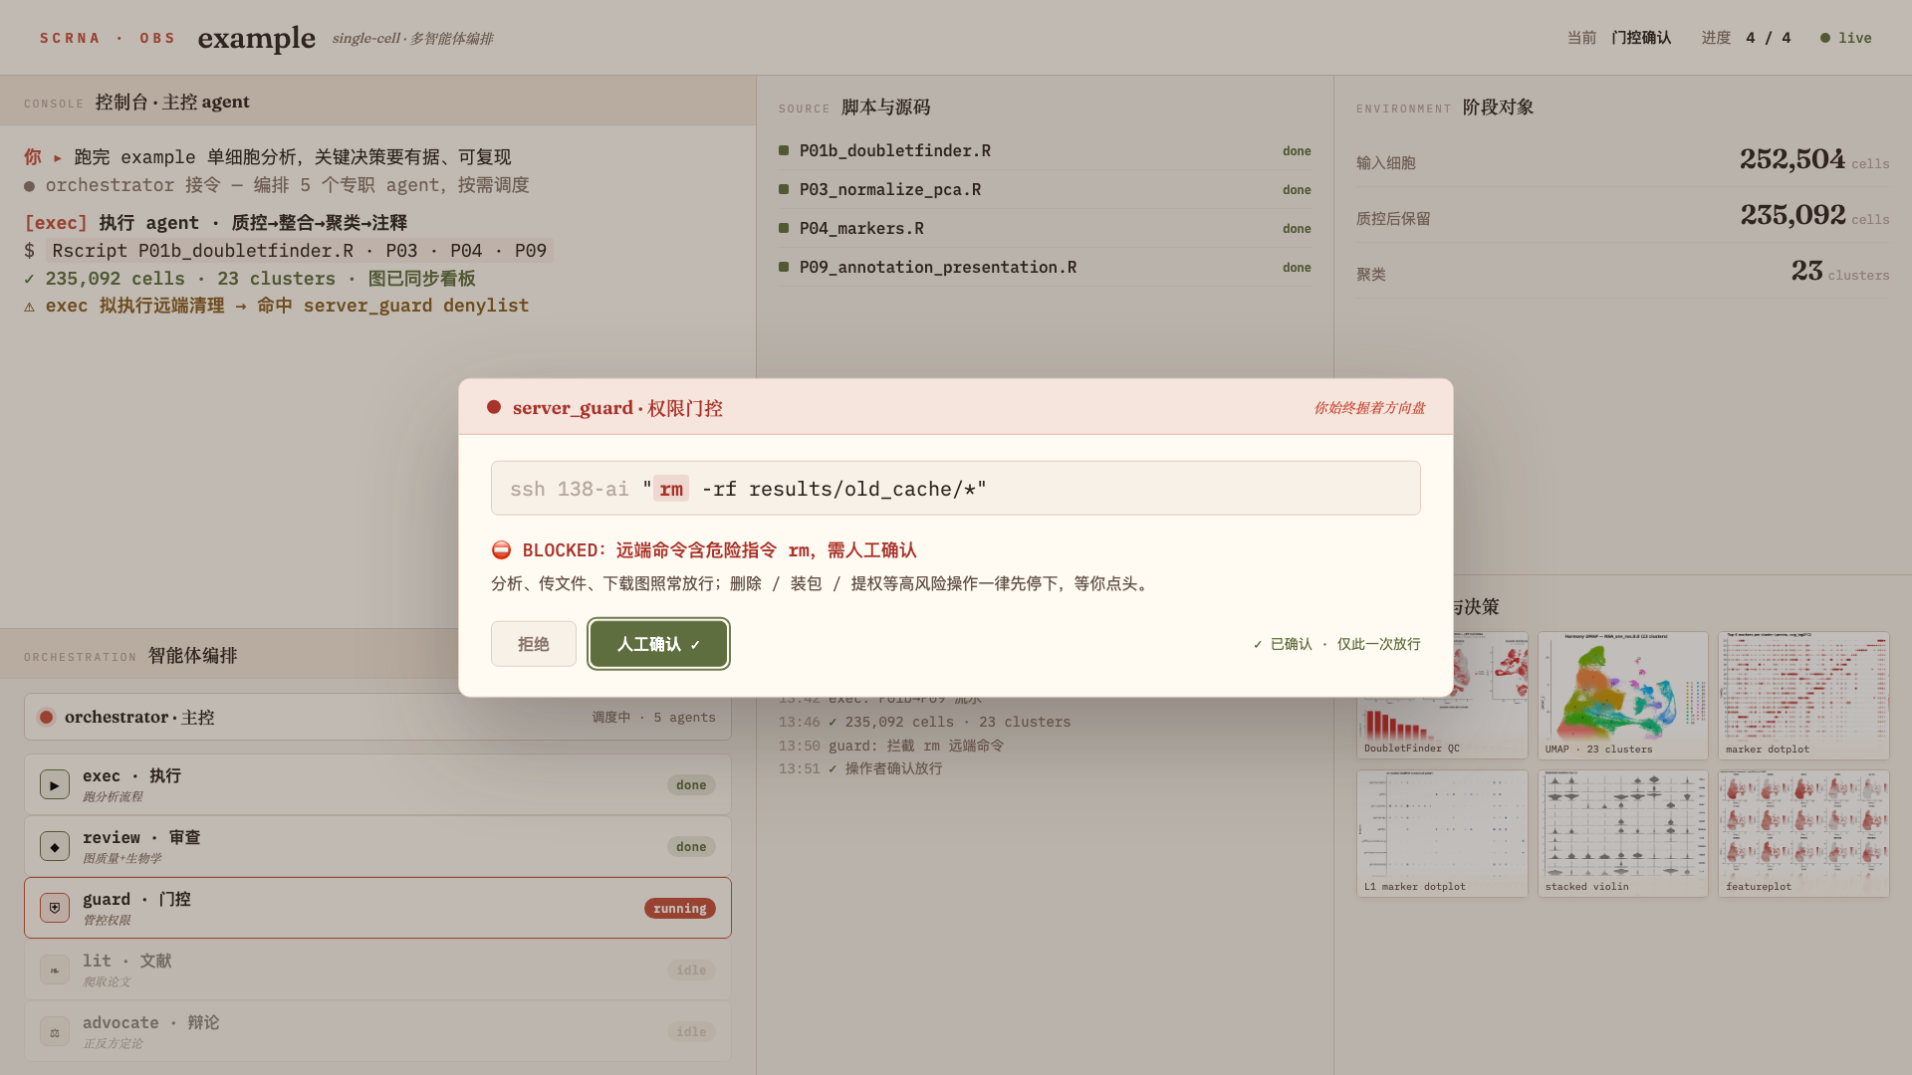Reject the command with 拒绝 button
This screenshot has height=1075, width=1912.
pyautogui.click(x=534, y=644)
